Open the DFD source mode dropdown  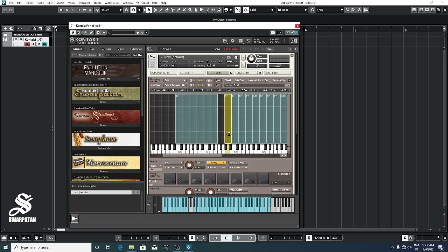[x=174, y=163]
